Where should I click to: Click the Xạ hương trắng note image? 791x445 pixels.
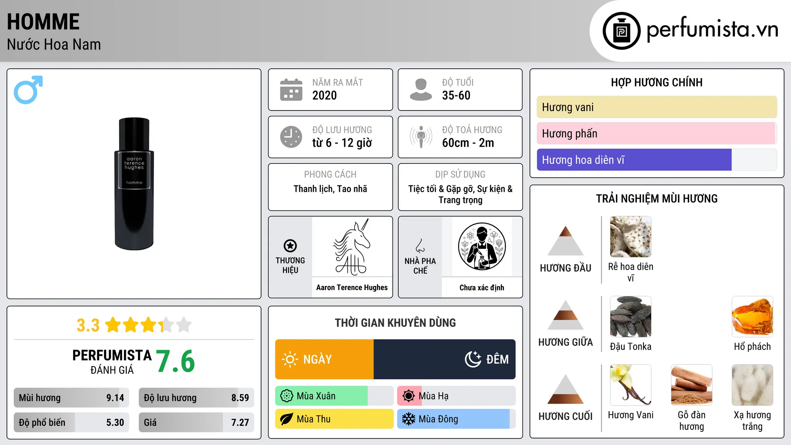pyautogui.click(x=752, y=385)
